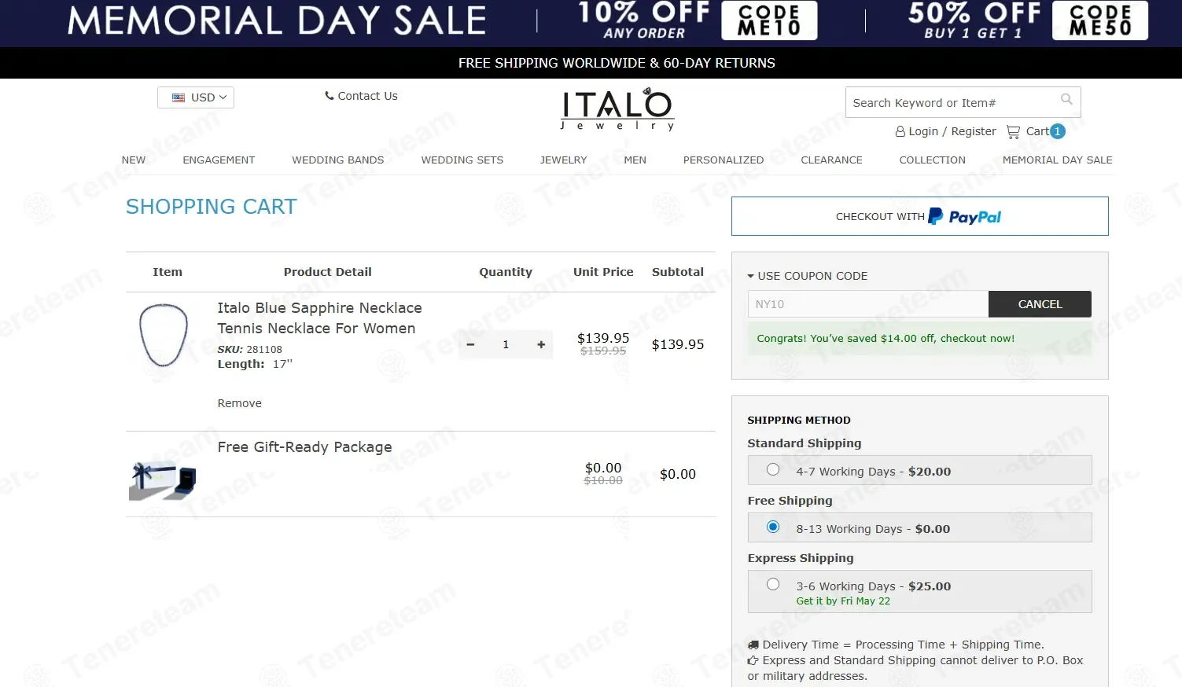This screenshot has width=1182, height=687.
Task: Open the Wedding Bands menu
Action: pos(338,160)
